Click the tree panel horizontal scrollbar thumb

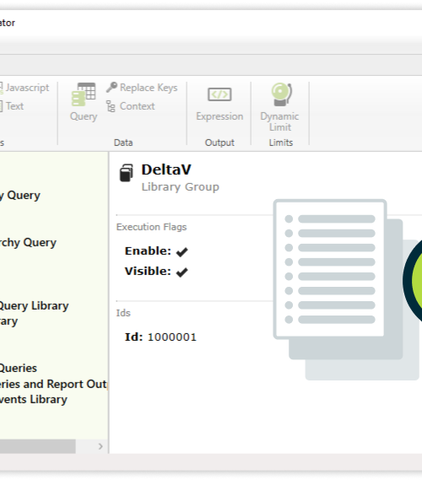point(38,446)
